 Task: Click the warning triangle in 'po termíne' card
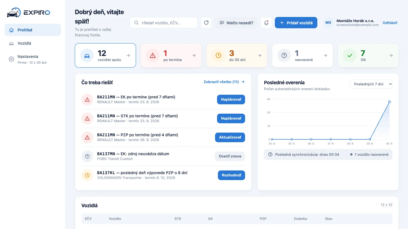coord(153,55)
